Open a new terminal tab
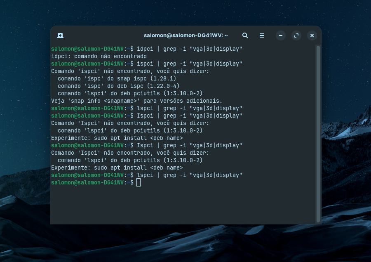This screenshot has height=262, width=371. 60,35
